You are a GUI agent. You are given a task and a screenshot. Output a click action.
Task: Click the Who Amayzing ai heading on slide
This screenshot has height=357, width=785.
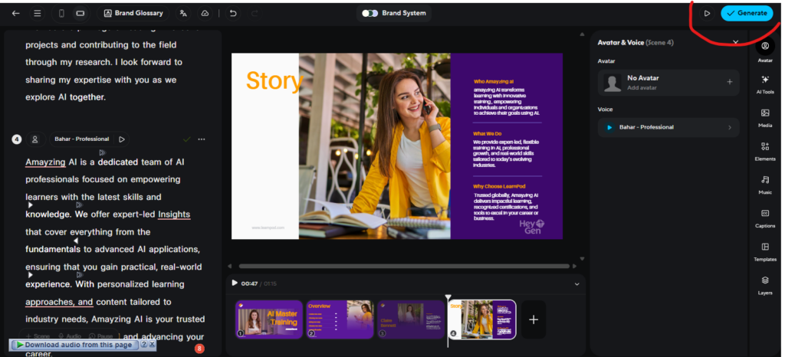tap(494, 81)
